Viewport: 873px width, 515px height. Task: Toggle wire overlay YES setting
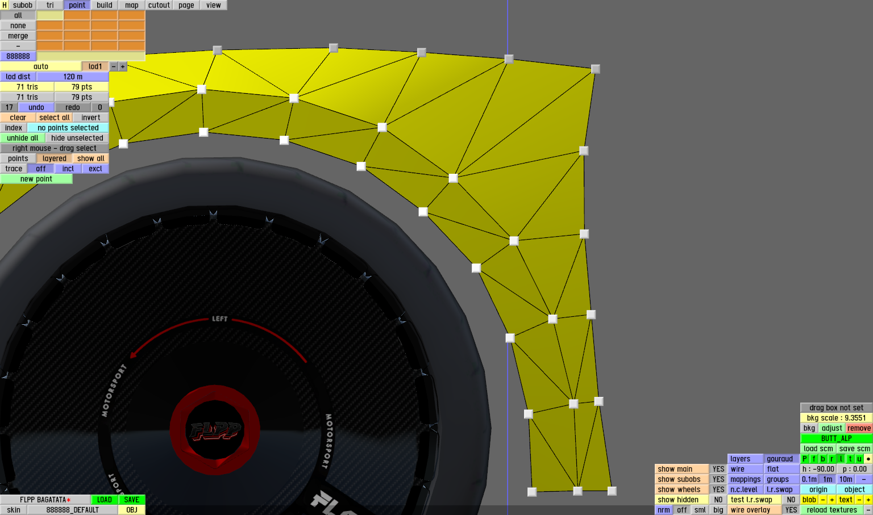tap(791, 510)
